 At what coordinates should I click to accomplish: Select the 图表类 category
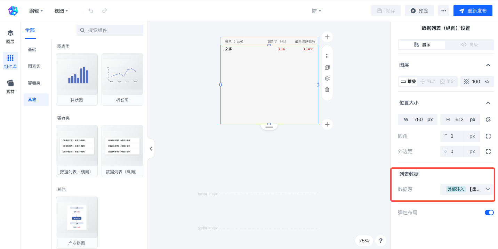pos(34,66)
